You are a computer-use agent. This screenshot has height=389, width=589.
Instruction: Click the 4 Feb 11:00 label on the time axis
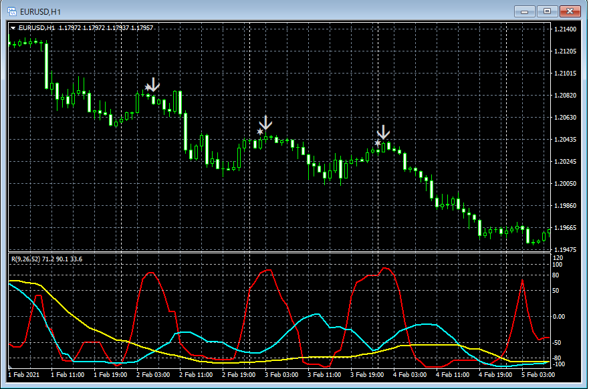coord(453,375)
